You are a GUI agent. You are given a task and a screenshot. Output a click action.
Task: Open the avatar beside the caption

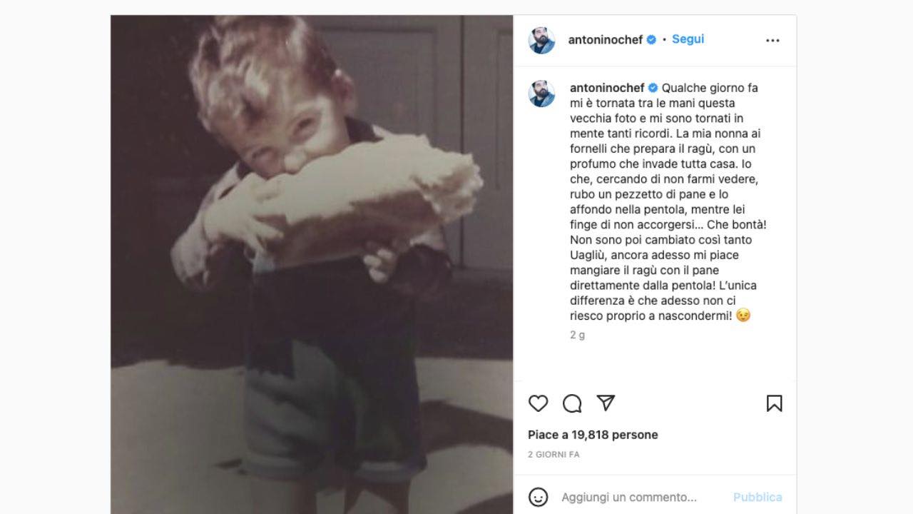[x=541, y=94]
